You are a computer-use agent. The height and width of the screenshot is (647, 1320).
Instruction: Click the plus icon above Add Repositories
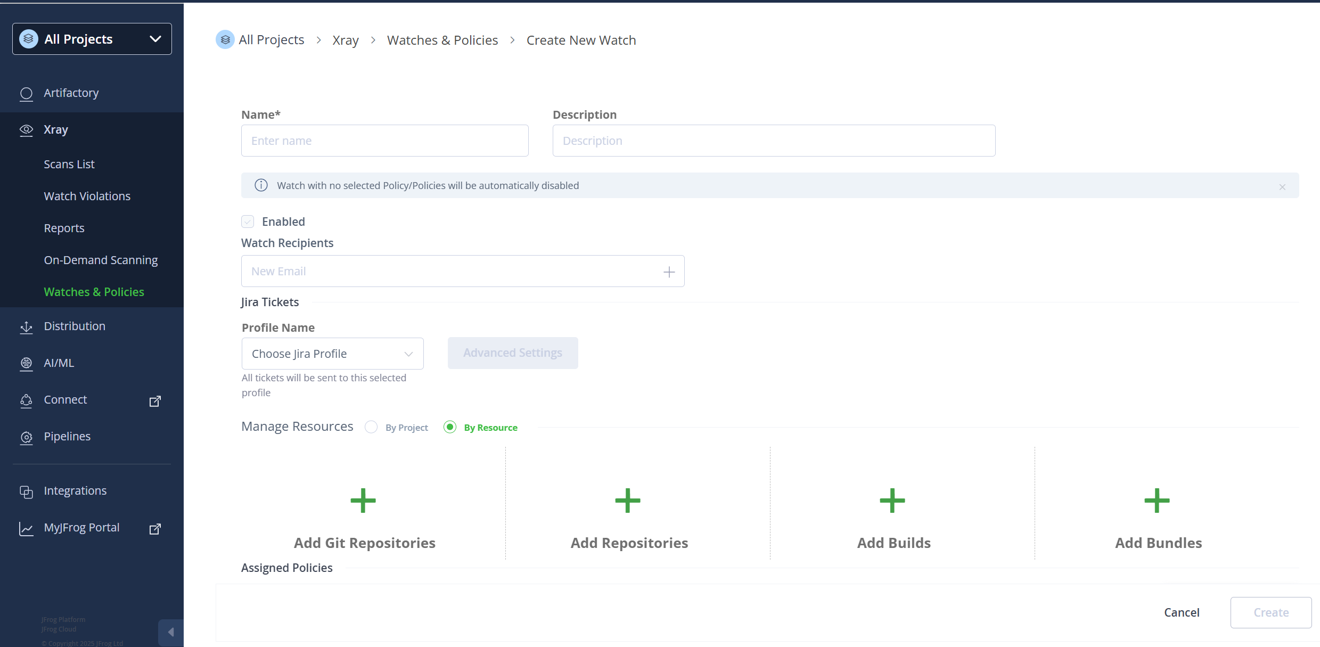628,501
